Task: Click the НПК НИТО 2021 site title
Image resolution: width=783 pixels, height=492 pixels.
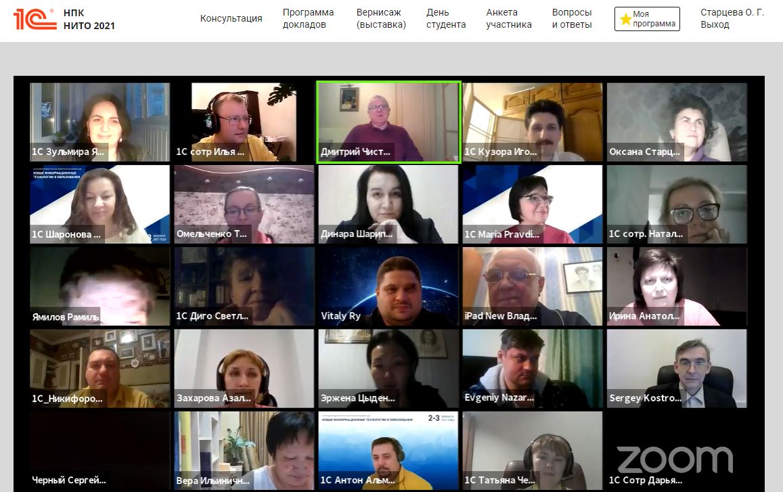Action: (x=89, y=19)
